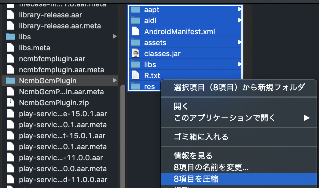
Task: Select library-release.aar file row
Action: pos(50,15)
